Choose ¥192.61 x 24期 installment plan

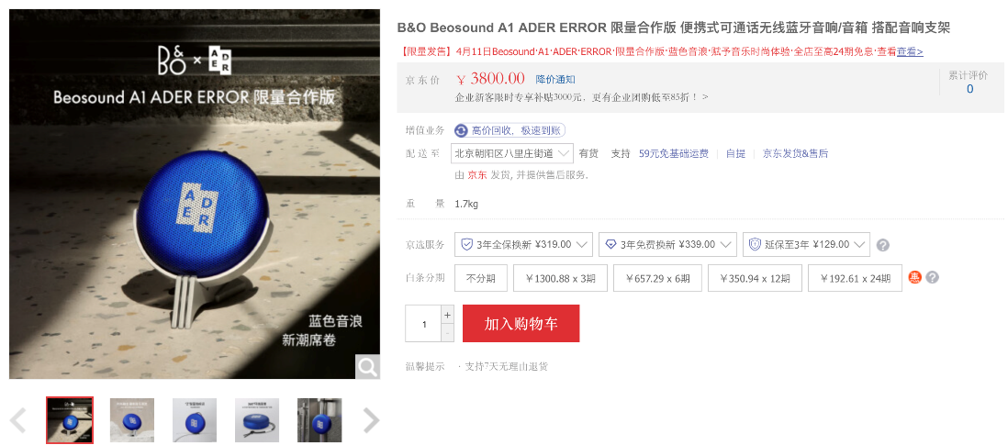[x=855, y=278]
